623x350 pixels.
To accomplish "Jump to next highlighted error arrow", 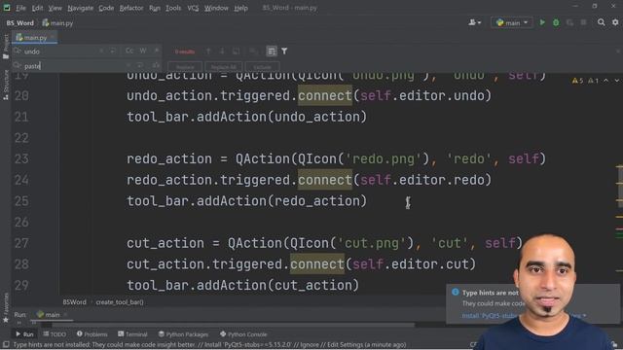I will click(616, 81).
